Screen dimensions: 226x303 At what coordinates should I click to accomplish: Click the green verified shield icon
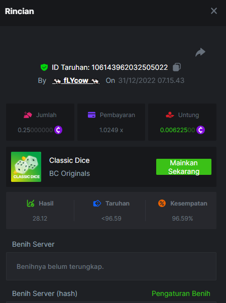coord(44,67)
